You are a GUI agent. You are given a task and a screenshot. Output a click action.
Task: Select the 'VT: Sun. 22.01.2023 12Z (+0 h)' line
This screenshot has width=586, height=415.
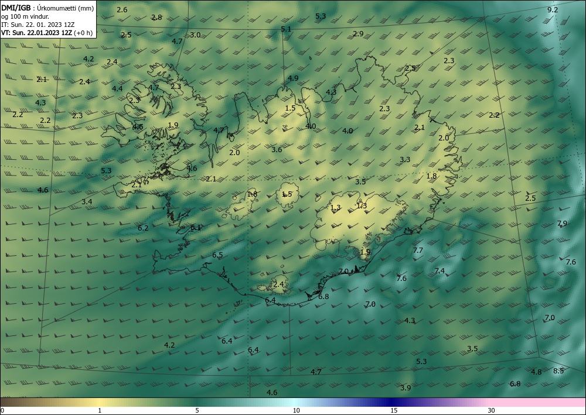(47, 32)
